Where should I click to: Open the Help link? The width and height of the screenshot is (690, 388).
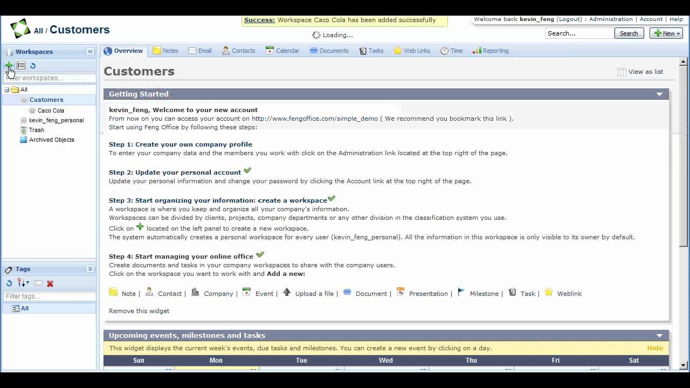(676, 19)
